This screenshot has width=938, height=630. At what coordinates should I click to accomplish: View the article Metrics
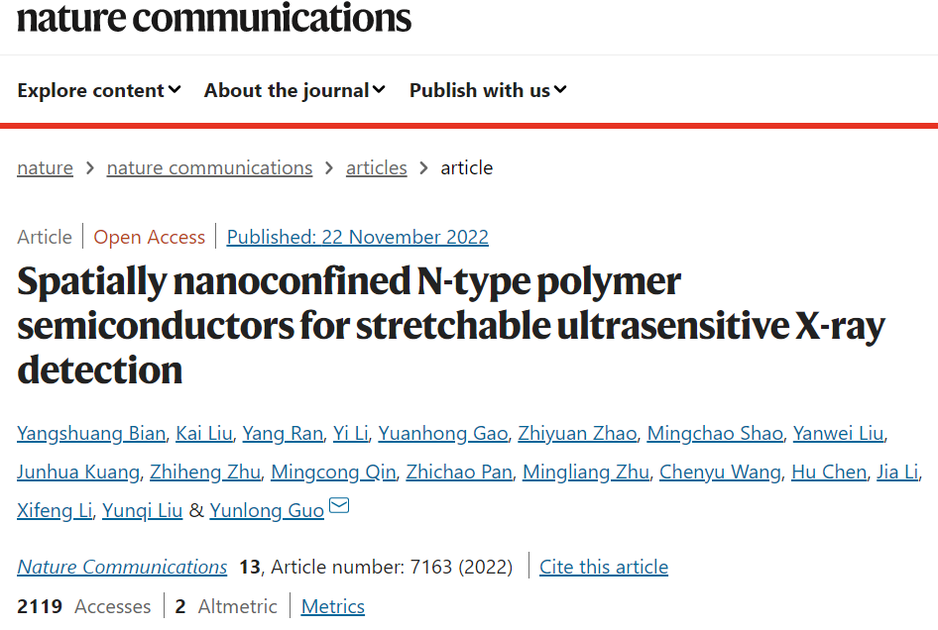[x=332, y=606]
